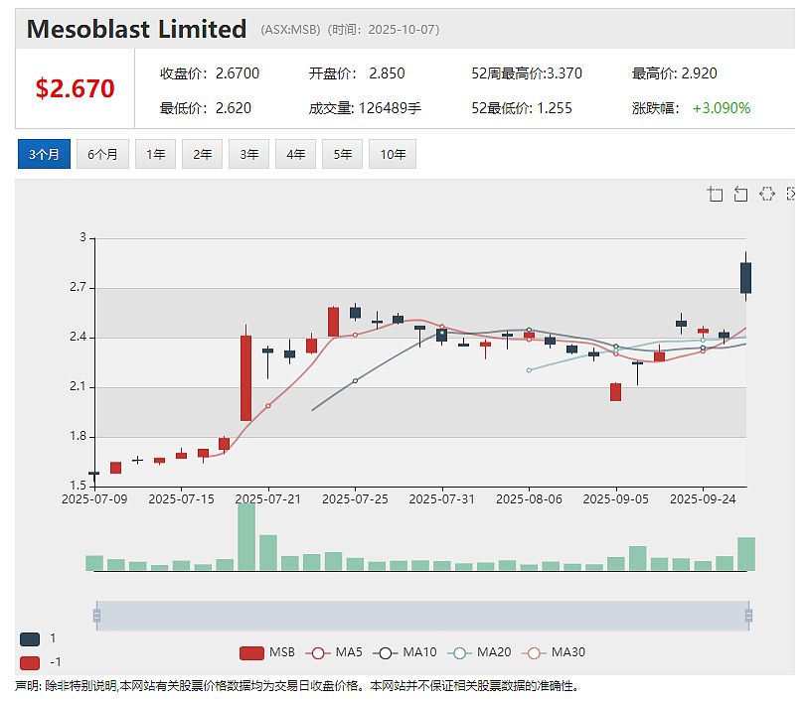Click the 52周最高价:3.370 text
Image resolution: width=808 pixels, height=703 pixels.
tap(527, 73)
